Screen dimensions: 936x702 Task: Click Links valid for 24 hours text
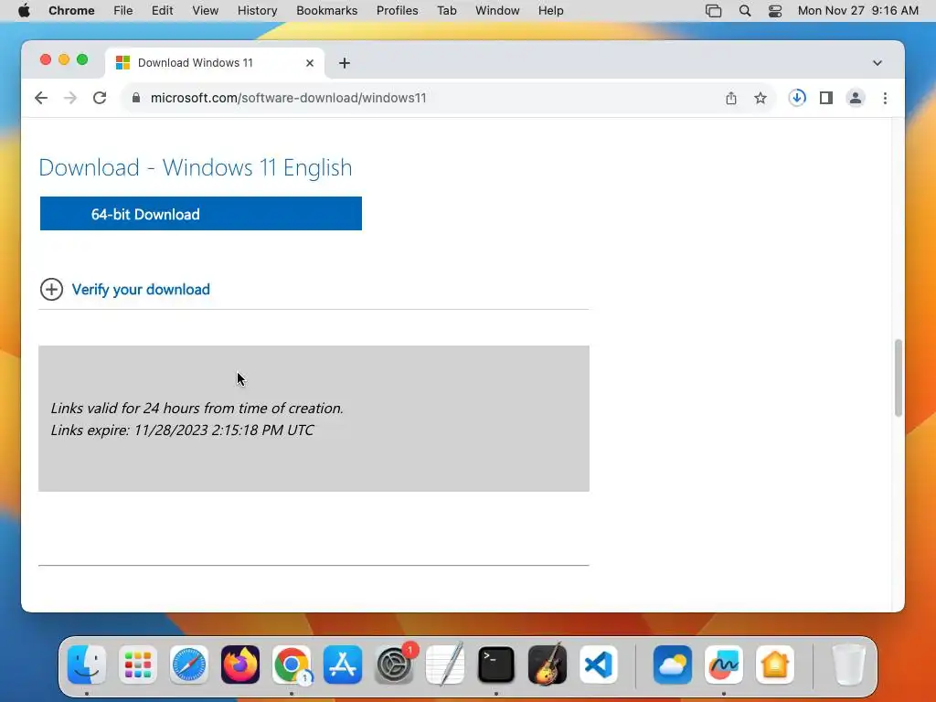(x=197, y=409)
